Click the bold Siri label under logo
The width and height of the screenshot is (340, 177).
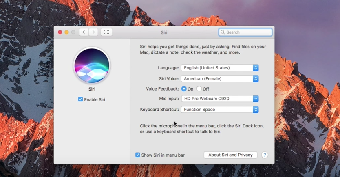[x=92, y=89]
